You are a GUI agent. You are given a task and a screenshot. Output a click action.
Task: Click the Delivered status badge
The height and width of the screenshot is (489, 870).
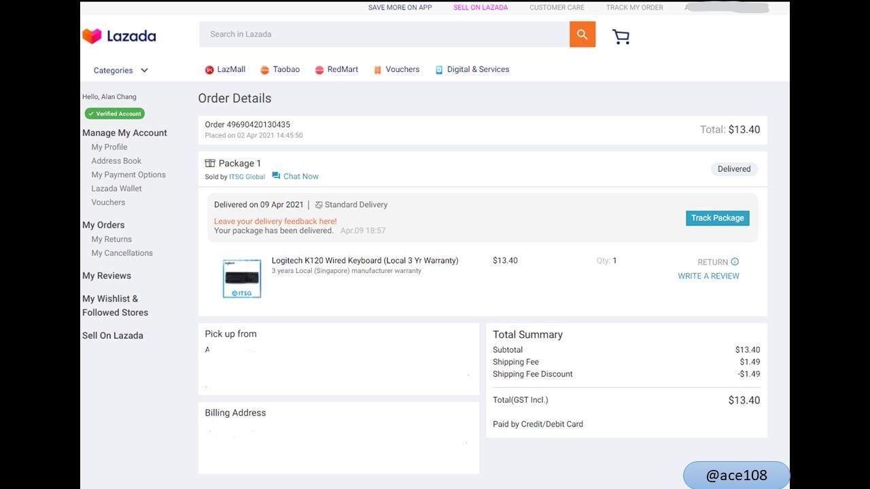(x=734, y=169)
